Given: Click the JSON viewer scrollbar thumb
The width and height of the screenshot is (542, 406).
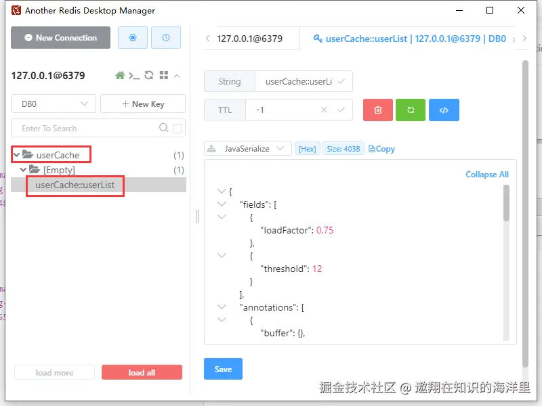Looking at the screenshot, I should (506, 203).
